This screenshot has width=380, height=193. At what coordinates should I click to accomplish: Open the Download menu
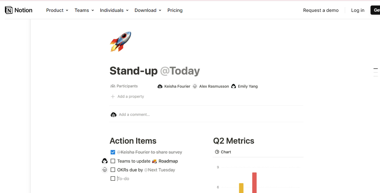point(148,10)
